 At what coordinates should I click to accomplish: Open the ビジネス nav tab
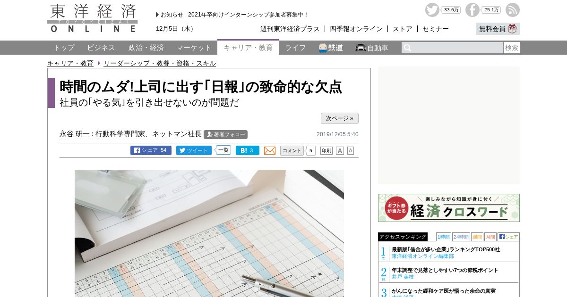point(101,48)
